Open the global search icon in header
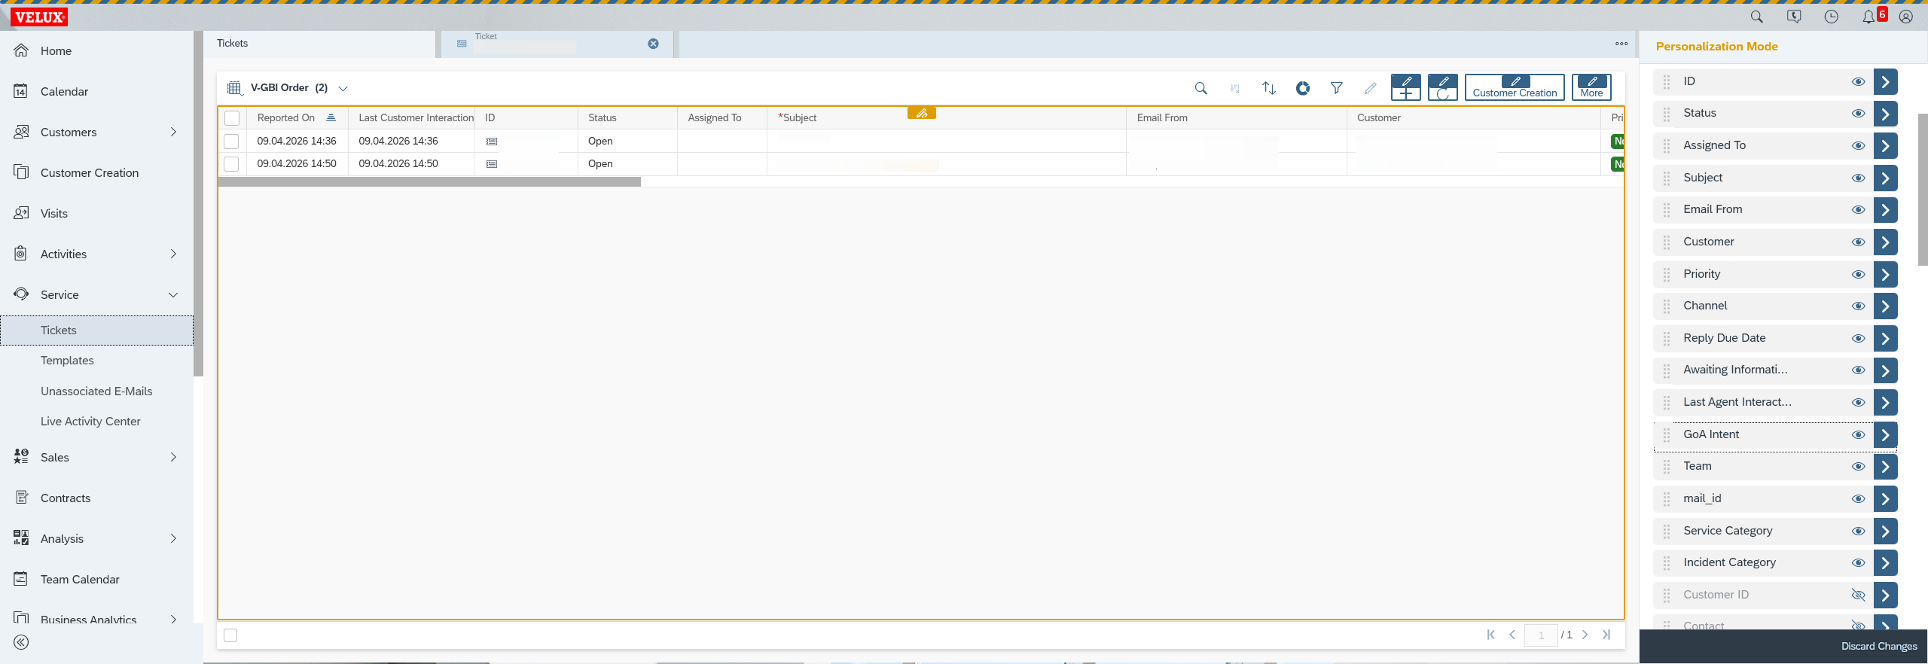 point(1756,17)
